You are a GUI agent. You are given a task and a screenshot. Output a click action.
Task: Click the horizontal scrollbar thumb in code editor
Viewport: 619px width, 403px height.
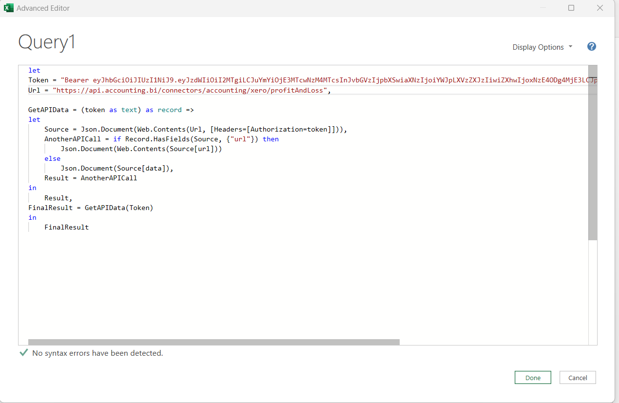[x=214, y=342]
